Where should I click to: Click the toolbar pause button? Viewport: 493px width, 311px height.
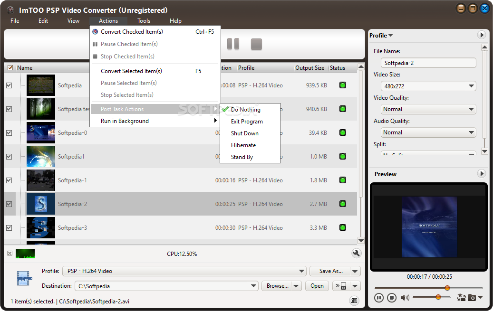pyautogui.click(x=233, y=44)
